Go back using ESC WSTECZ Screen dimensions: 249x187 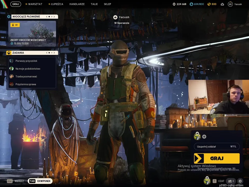(16, 181)
